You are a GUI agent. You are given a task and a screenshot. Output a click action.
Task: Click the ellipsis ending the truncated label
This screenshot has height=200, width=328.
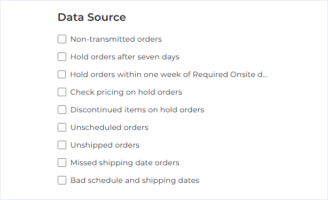point(265,76)
